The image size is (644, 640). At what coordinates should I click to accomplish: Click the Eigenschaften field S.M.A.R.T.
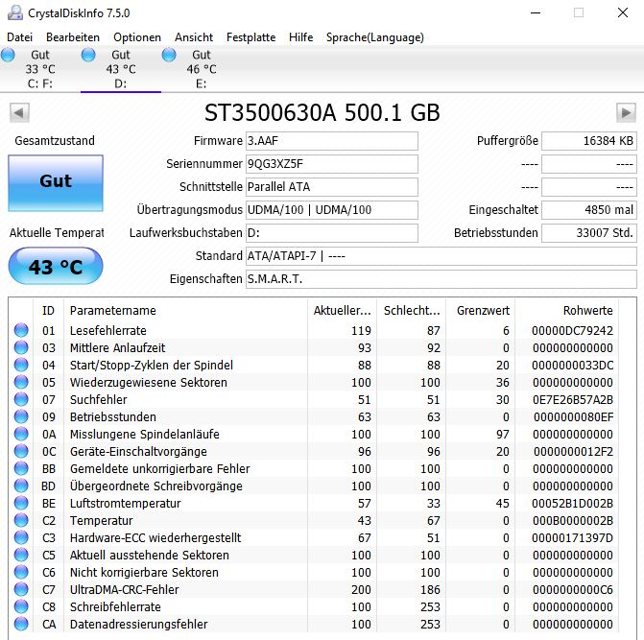coord(441,279)
